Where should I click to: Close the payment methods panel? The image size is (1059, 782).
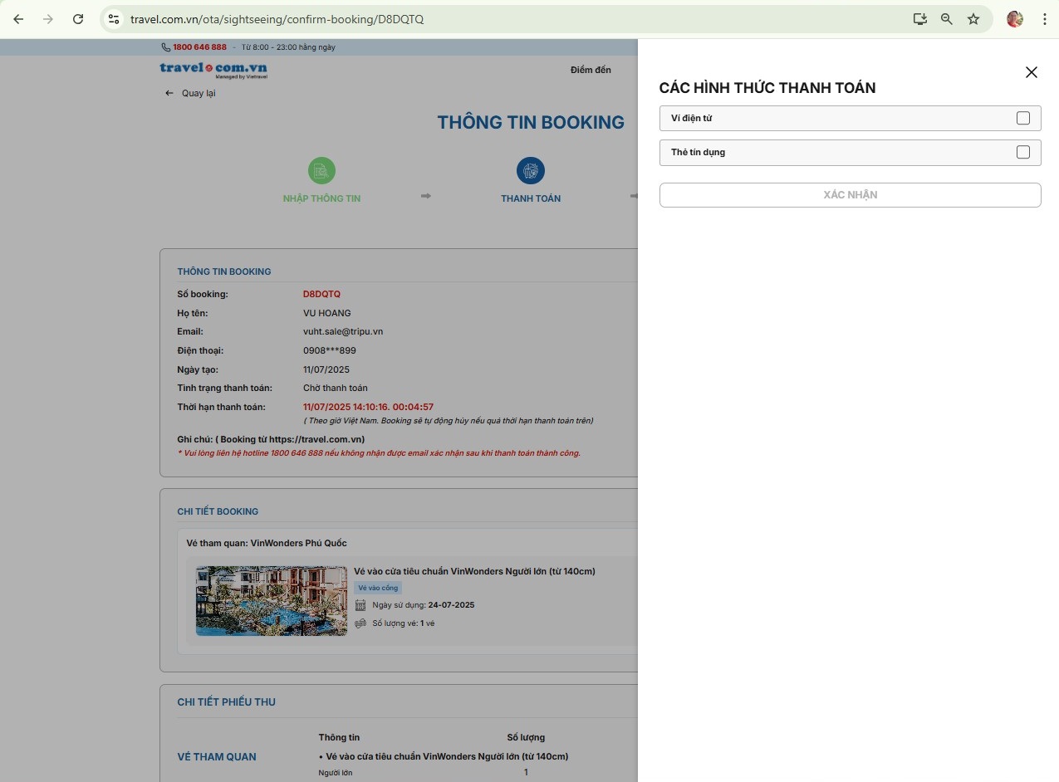pyautogui.click(x=1032, y=72)
